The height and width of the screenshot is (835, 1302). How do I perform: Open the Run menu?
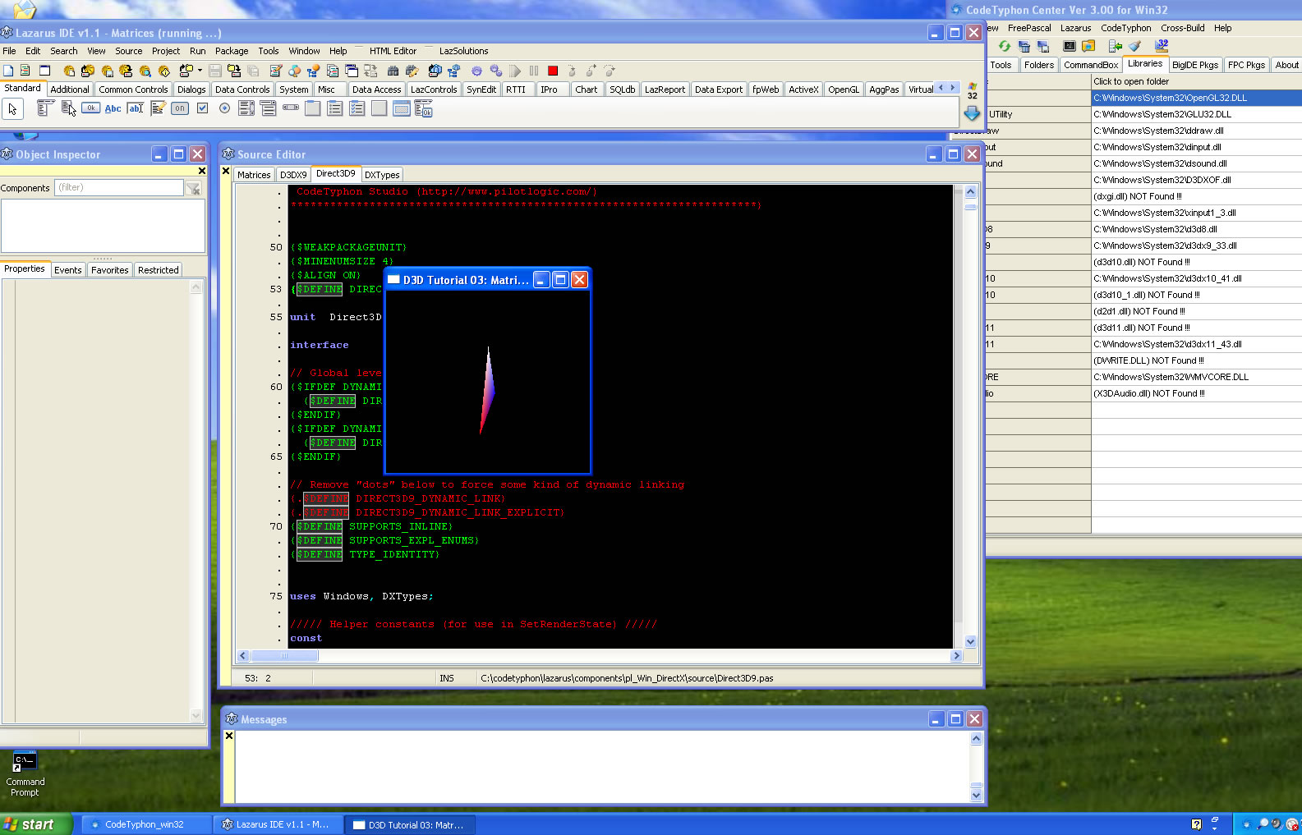197,51
